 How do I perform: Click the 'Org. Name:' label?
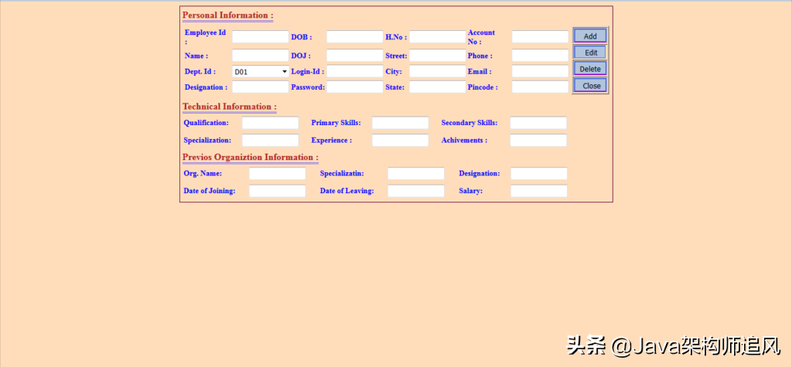203,174
